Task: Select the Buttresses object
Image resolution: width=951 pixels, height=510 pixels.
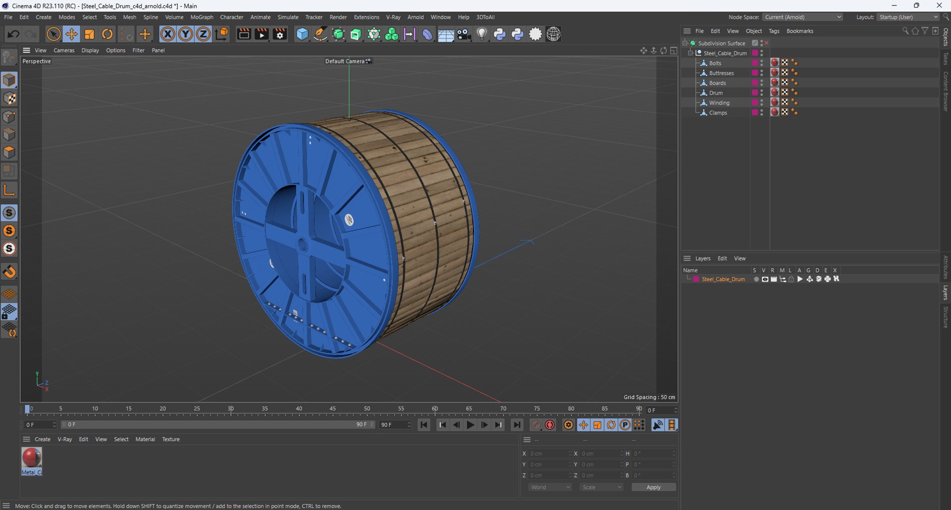Action: pos(721,73)
